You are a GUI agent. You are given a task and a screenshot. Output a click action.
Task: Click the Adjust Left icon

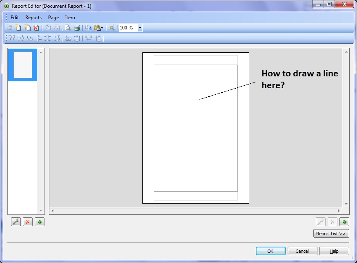pyautogui.click(x=89, y=38)
